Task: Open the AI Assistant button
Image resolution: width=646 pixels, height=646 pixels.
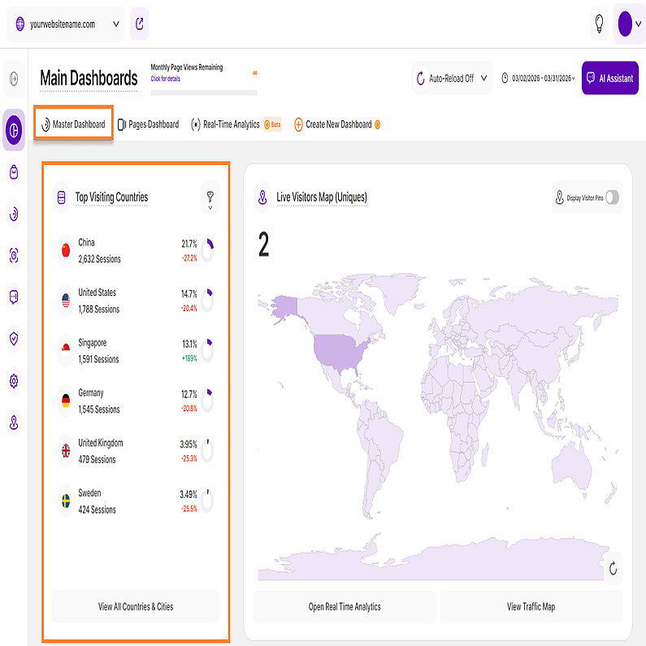Action: [609, 79]
